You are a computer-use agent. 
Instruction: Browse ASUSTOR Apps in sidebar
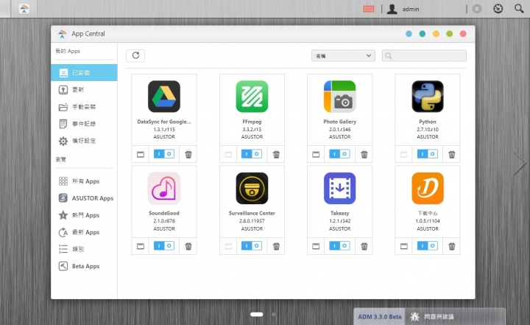pyautogui.click(x=84, y=198)
